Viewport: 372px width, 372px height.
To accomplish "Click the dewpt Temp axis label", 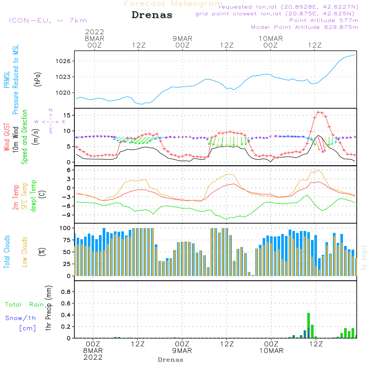I will (x=33, y=196).
